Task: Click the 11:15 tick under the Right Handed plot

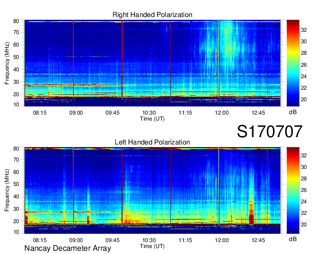Action: [x=185, y=113]
